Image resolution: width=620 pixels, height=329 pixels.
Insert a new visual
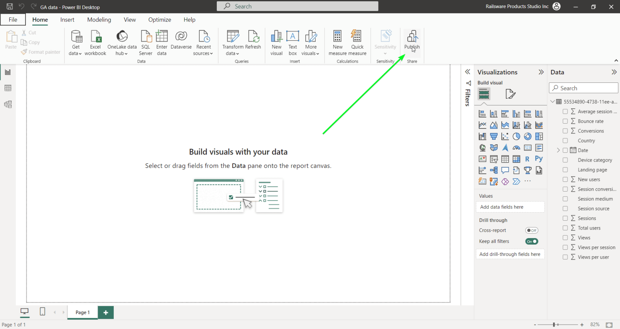click(x=276, y=42)
